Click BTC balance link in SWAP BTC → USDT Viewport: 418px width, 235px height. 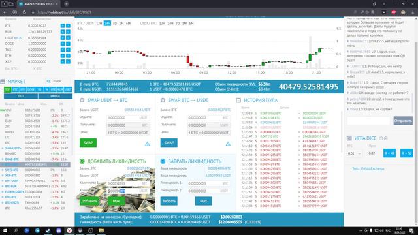219,110
